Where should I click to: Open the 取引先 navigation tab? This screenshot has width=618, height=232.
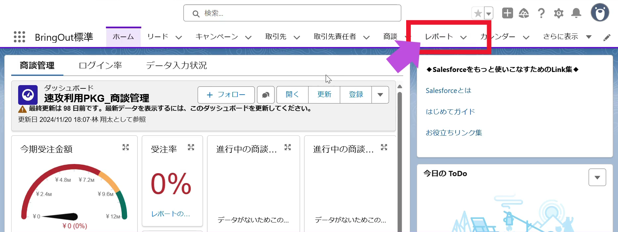click(276, 36)
